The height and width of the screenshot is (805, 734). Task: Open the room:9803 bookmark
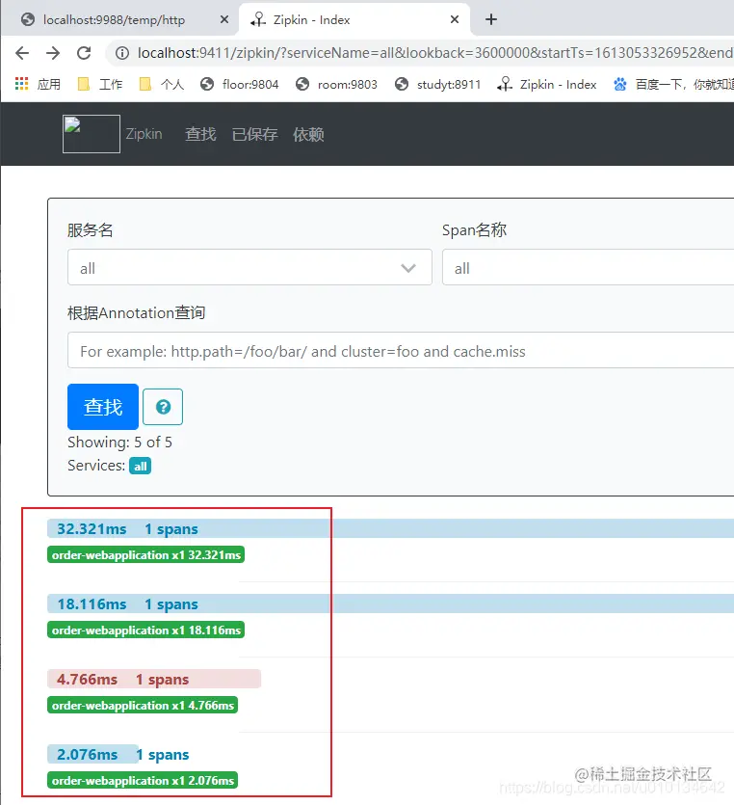[x=336, y=84]
